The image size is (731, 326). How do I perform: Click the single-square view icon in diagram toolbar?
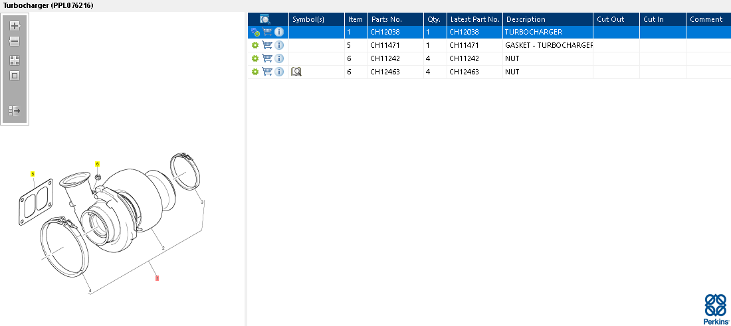(x=15, y=76)
